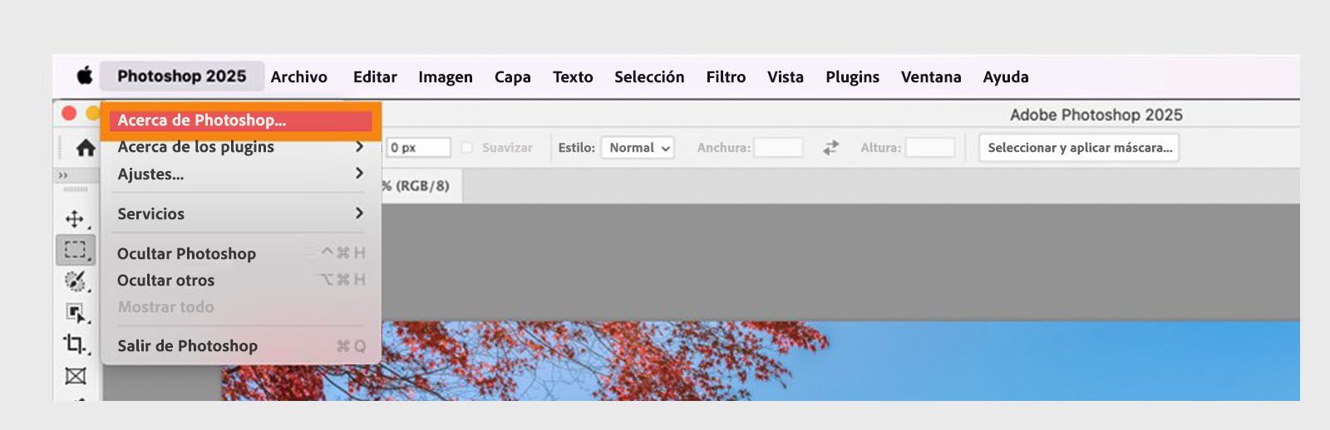
Task: Open the Editar menu
Action: [x=375, y=76]
